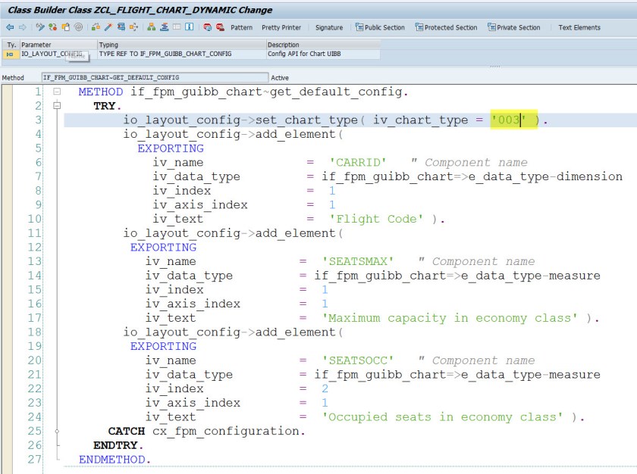The width and height of the screenshot is (637, 474).
Task: Click the Check syntax icon
Action: [96, 27]
